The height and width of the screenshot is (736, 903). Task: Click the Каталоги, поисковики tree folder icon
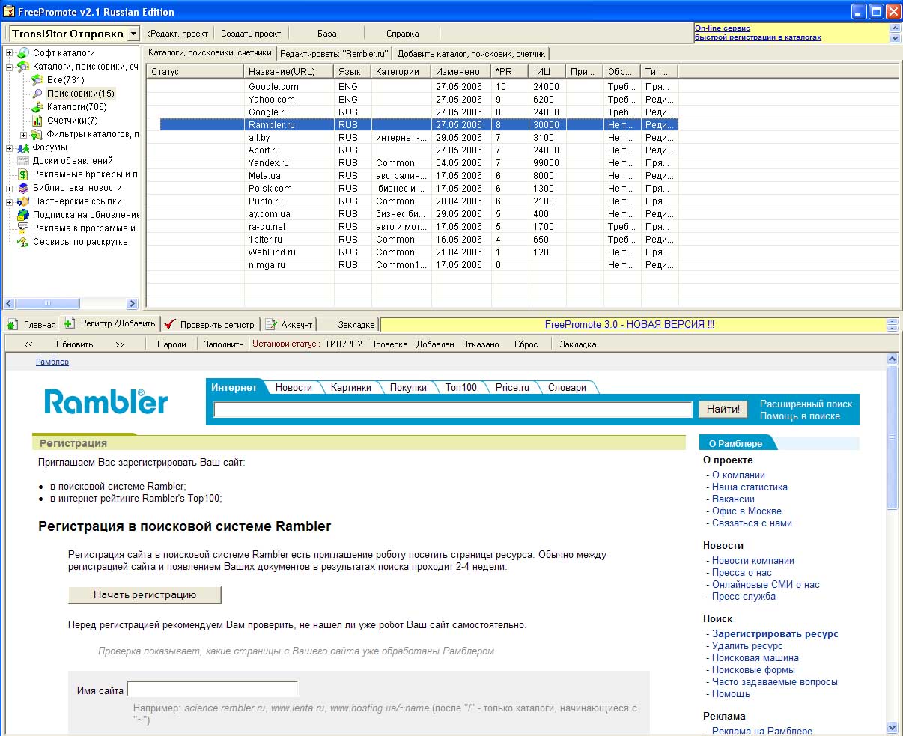point(23,67)
